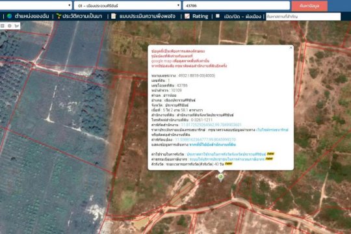Open the parcel coordinates link in popup
Screen dimensions: 351x234
point(205,140)
